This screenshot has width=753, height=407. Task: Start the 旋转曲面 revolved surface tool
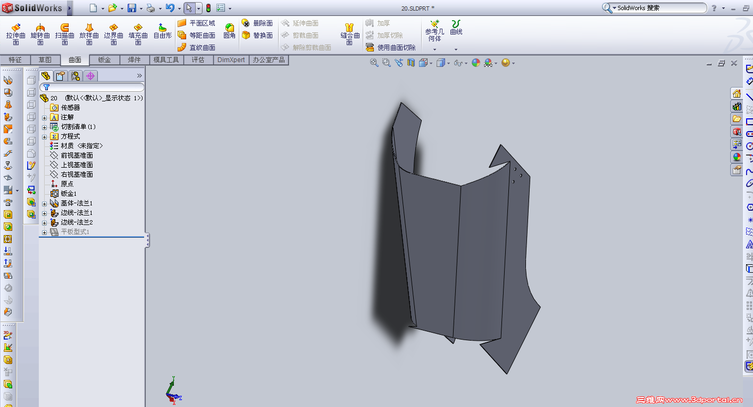(x=40, y=34)
